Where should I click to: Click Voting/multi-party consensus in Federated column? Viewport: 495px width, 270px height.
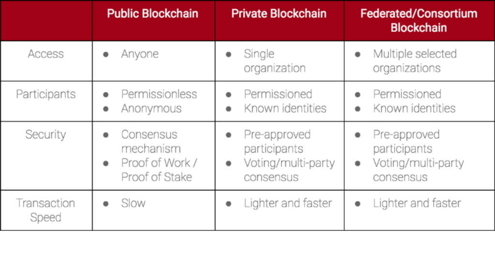pos(418,170)
